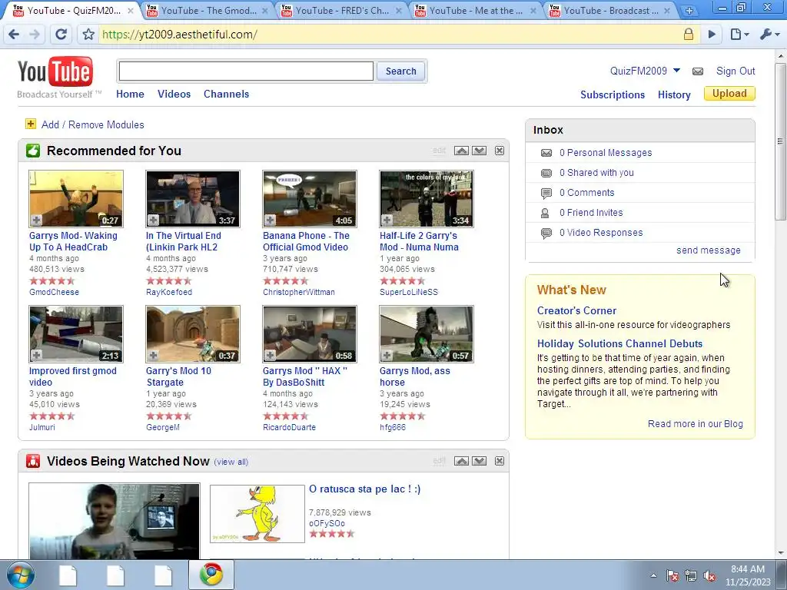Show hidden tray icons arrow
787x590 pixels.
coord(653,575)
